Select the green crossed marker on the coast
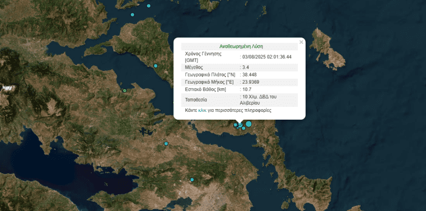Screen dimensions: 426x211 click(x=125, y=91)
